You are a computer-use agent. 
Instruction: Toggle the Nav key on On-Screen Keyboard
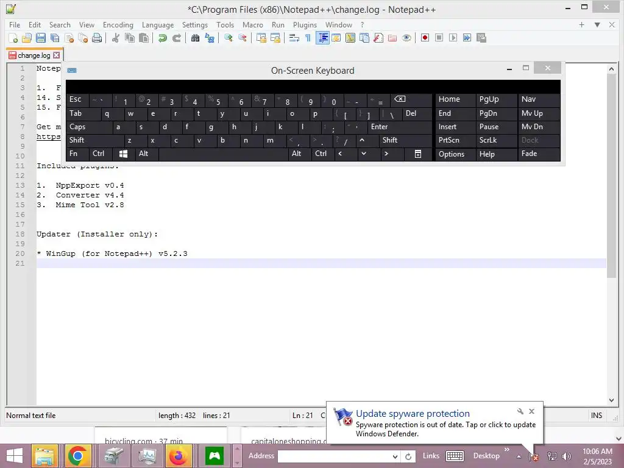[x=539, y=99]
